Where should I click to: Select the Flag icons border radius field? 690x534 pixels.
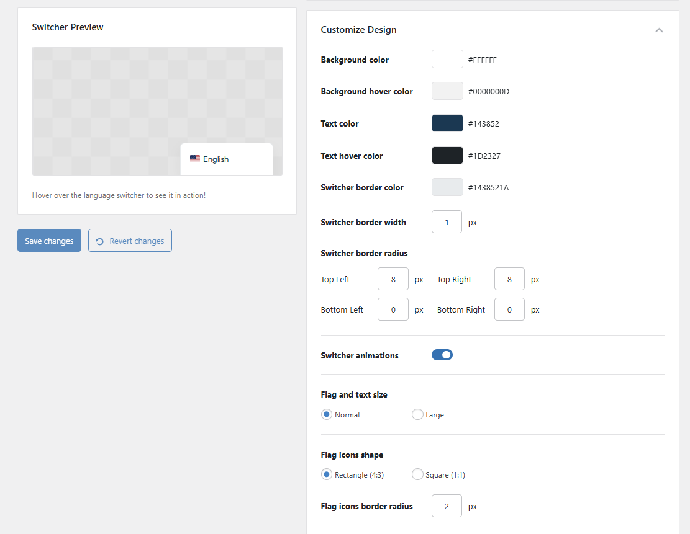click(447, 505)
